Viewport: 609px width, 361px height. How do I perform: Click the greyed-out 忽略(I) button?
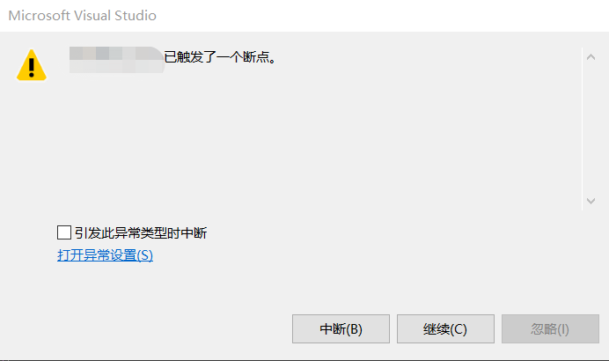[x=550, y=328]
